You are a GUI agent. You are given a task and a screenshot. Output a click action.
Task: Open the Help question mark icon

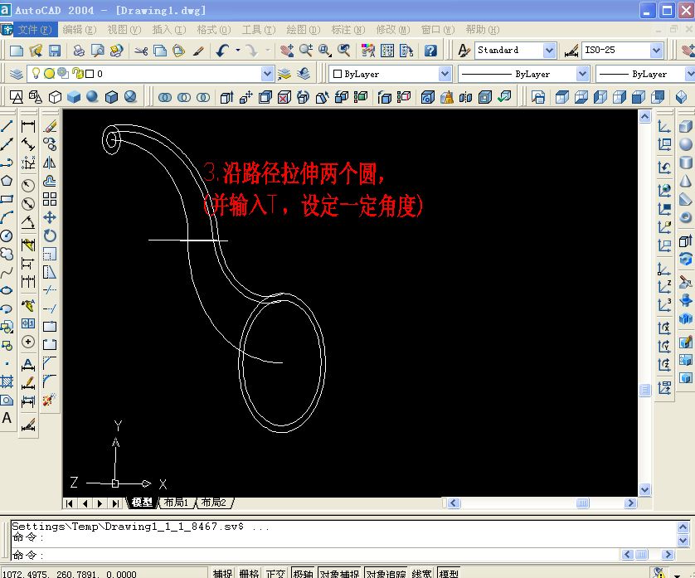[x=430, y=51]
